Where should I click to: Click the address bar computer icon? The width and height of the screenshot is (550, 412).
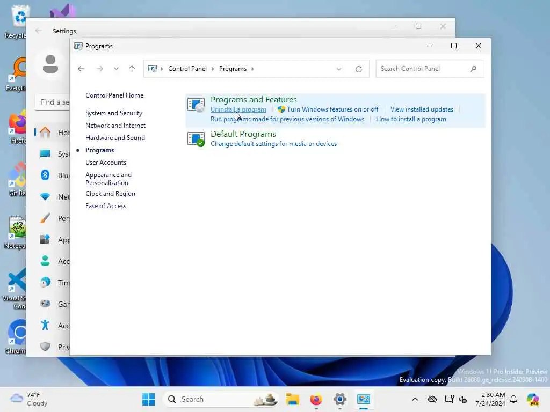tap(152, 69)
